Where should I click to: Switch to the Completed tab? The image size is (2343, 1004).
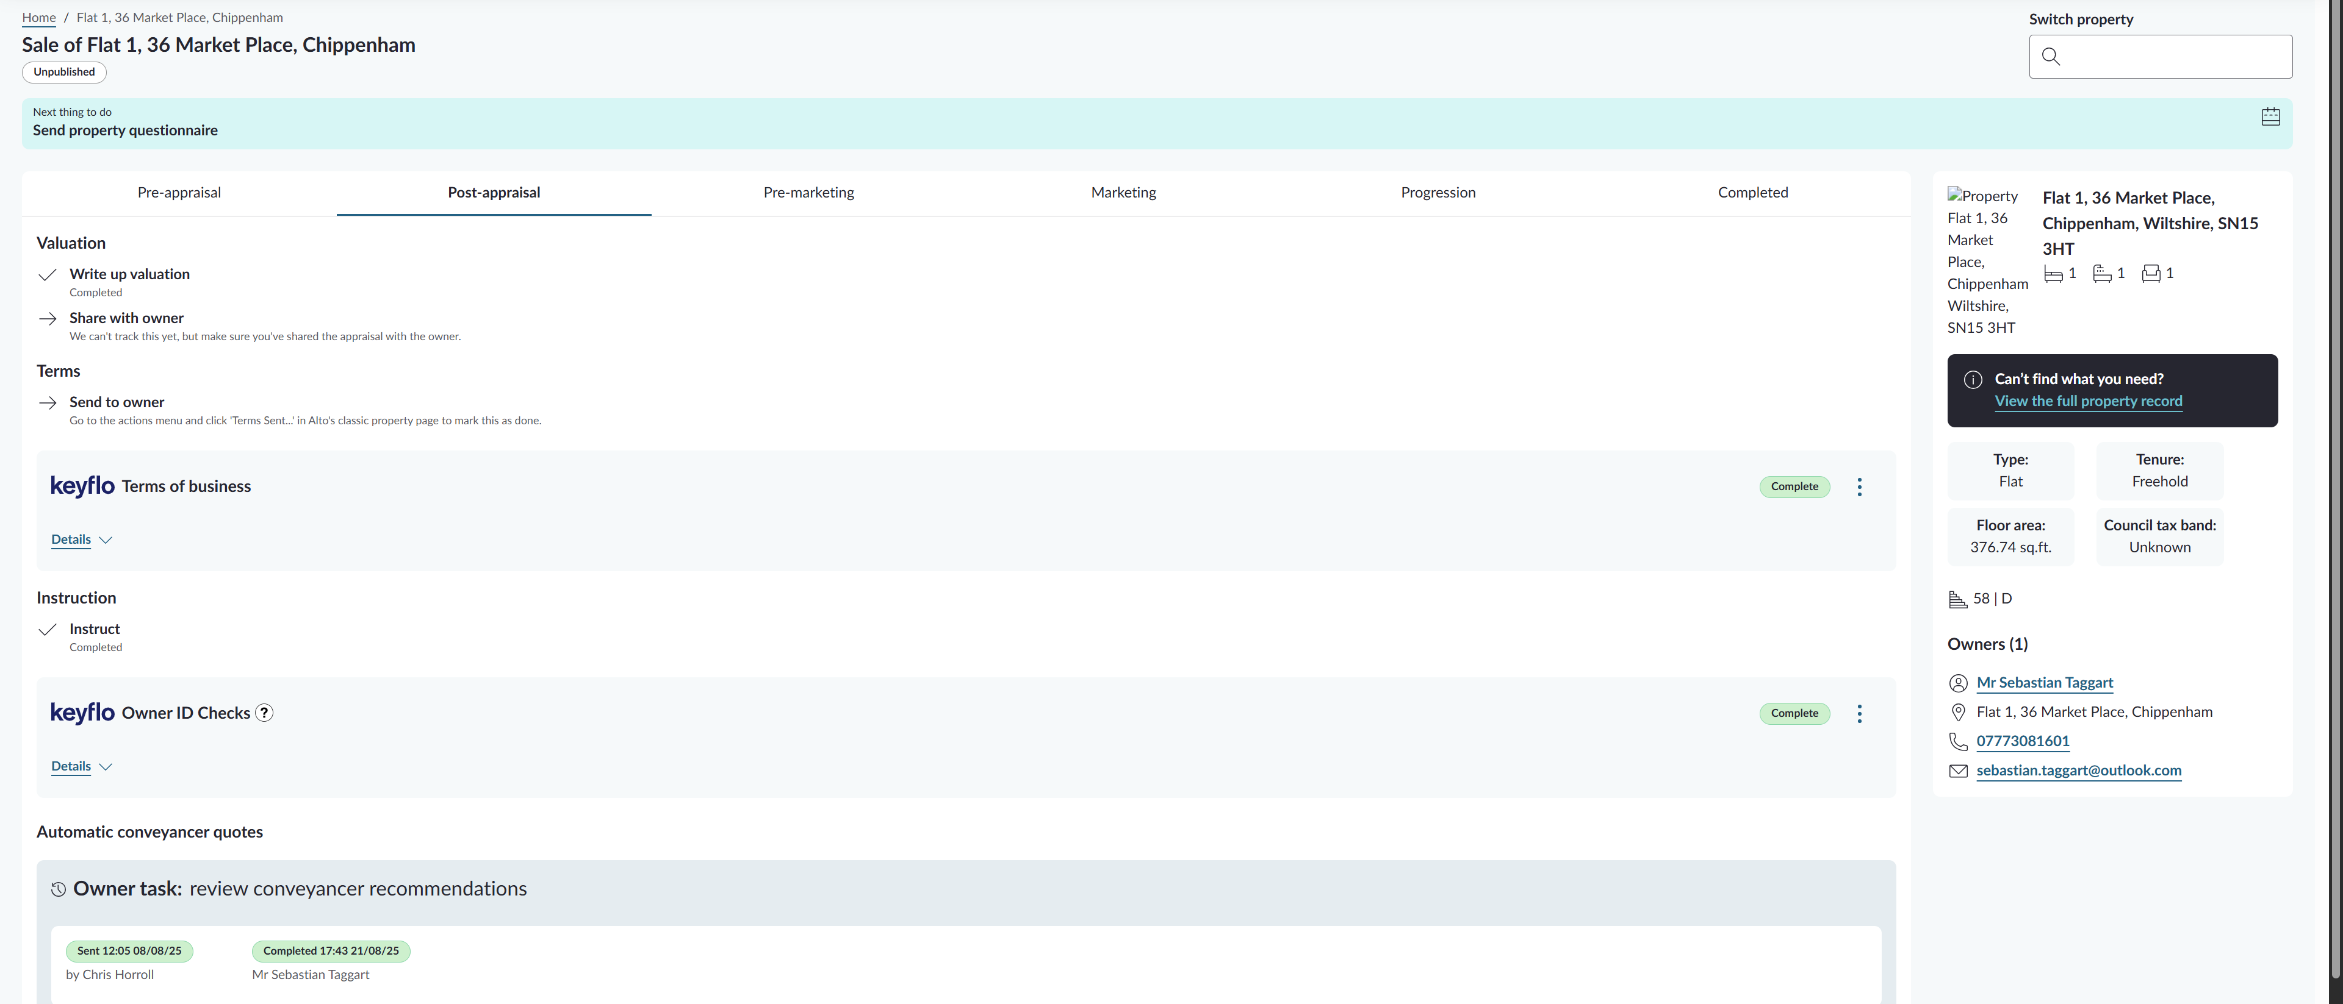(1753, 193)
